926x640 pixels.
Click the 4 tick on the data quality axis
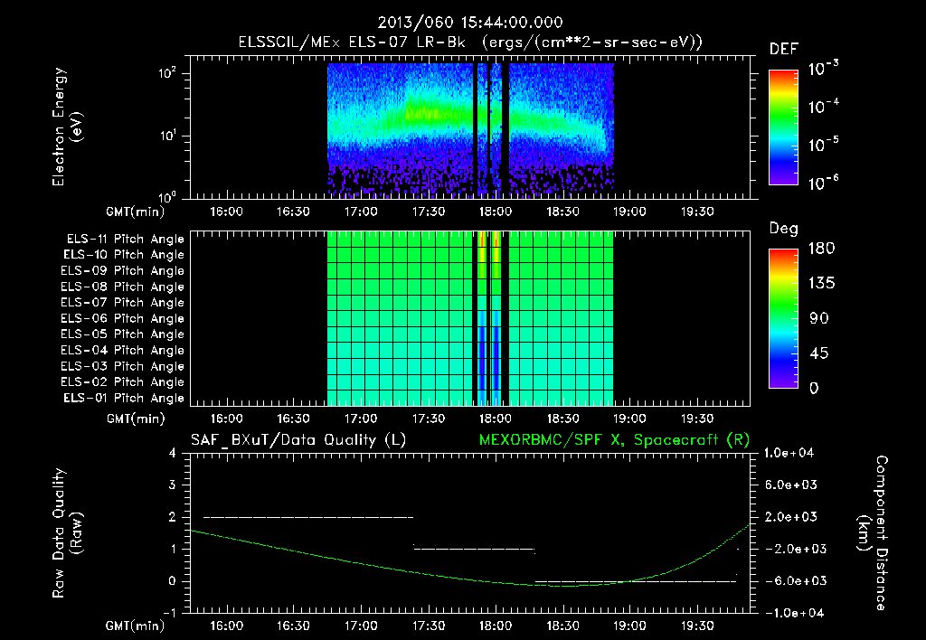coord(172,454)
